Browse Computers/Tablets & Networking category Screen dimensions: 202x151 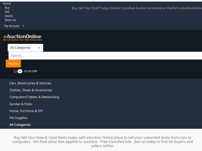point(34,97)
